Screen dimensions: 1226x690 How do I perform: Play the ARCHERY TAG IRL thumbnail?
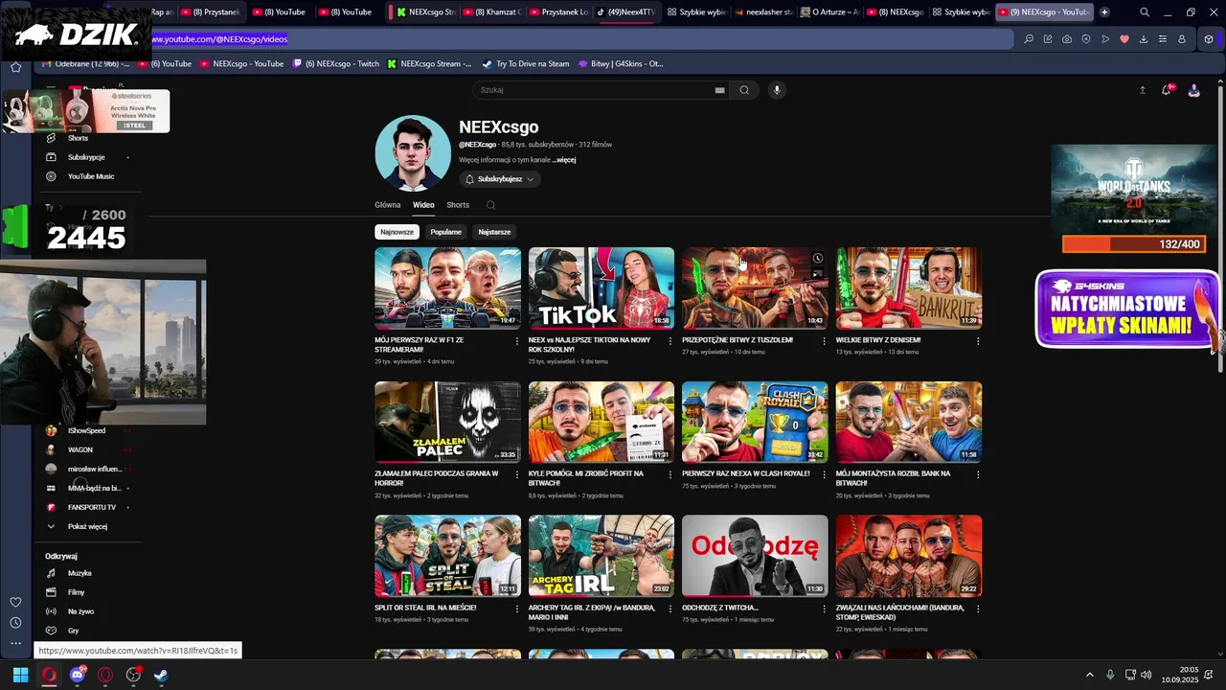coord(602,556)
